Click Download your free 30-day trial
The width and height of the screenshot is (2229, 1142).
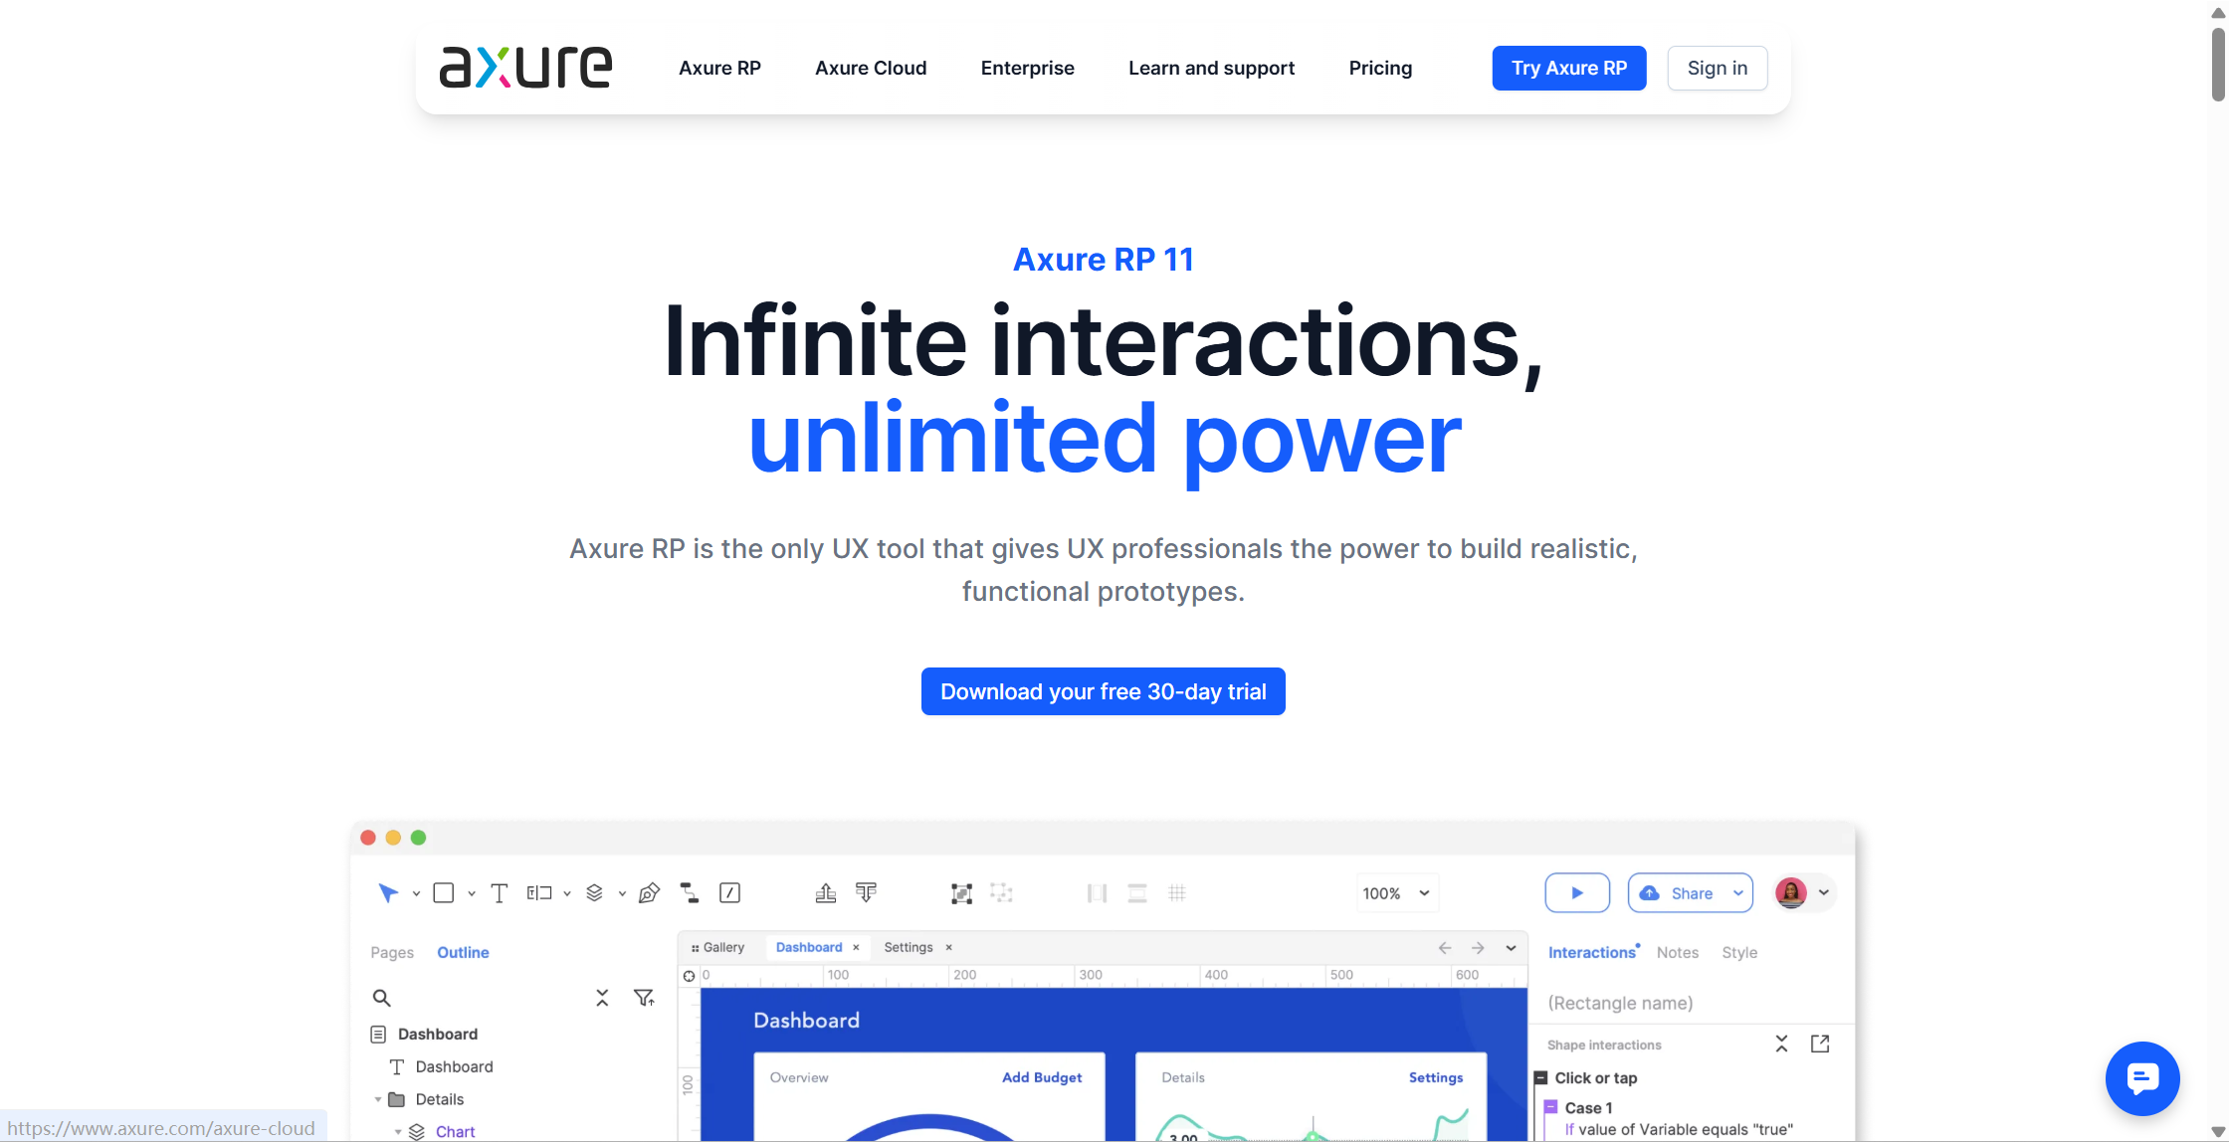pos(1103,691)
